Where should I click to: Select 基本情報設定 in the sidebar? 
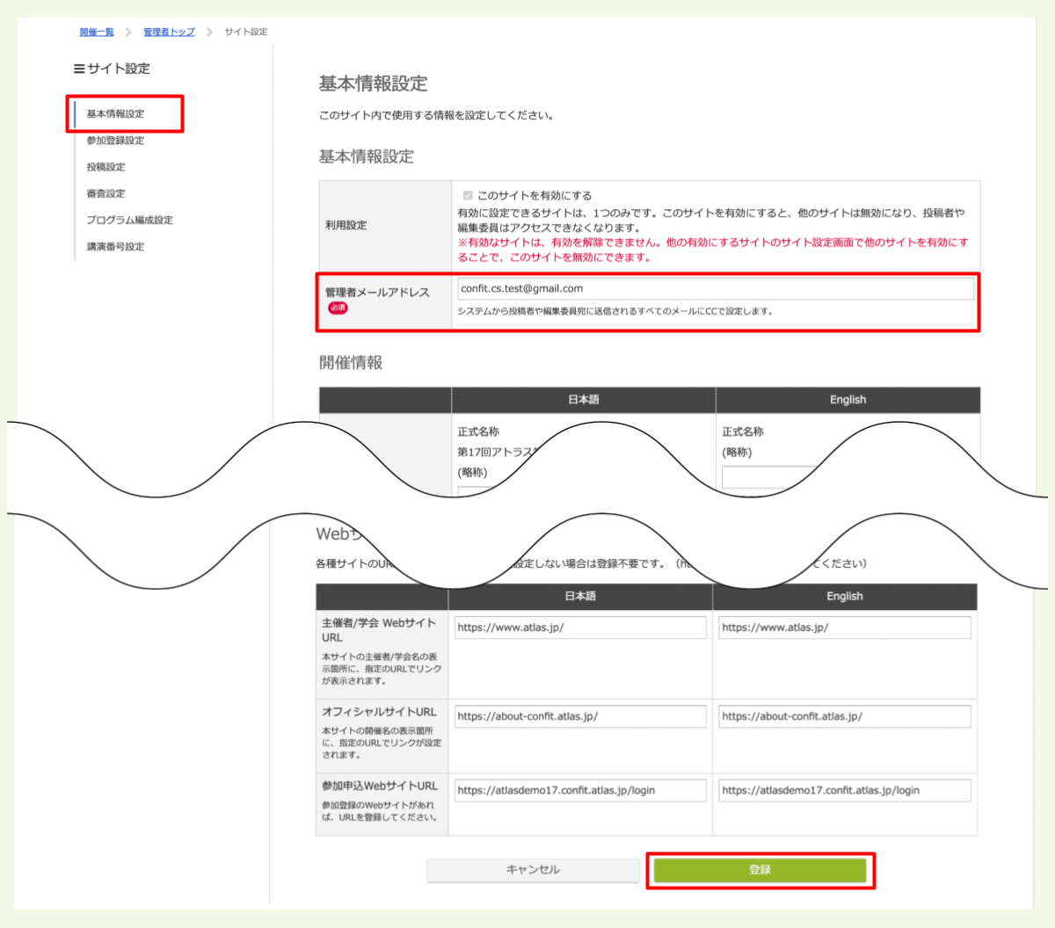point(114,113)
